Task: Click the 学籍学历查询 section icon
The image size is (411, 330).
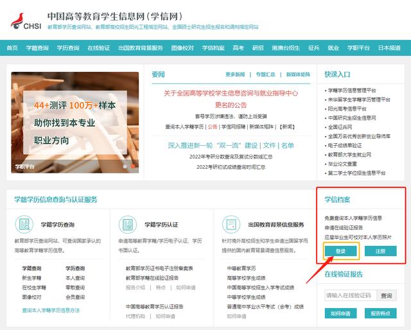Action: pyautogui.click(x=25, y=225)
